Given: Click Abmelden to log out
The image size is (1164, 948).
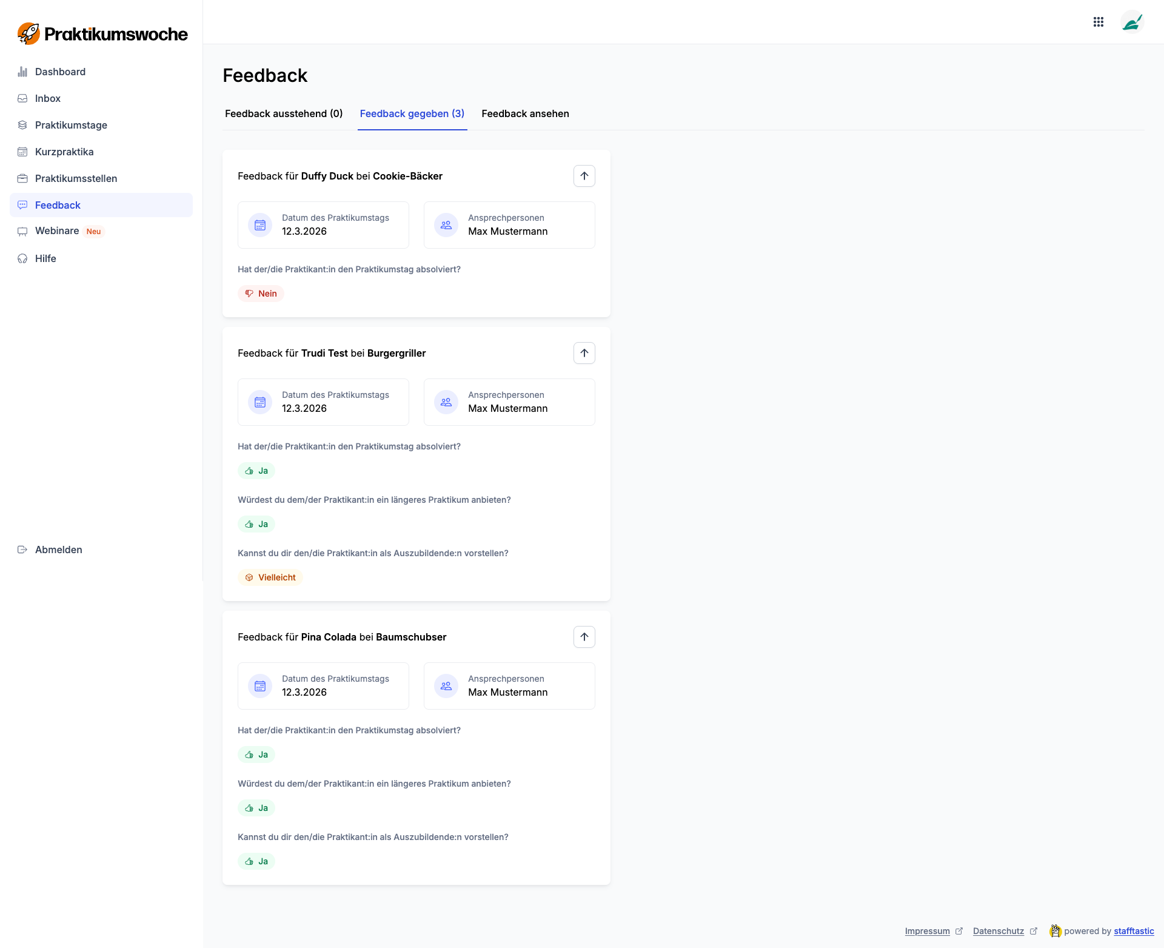Looking at the screenshot, I should coord(58,550).
